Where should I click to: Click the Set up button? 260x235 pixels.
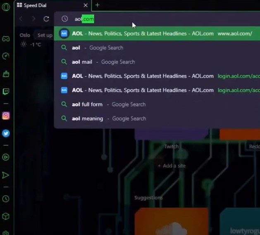45,35
